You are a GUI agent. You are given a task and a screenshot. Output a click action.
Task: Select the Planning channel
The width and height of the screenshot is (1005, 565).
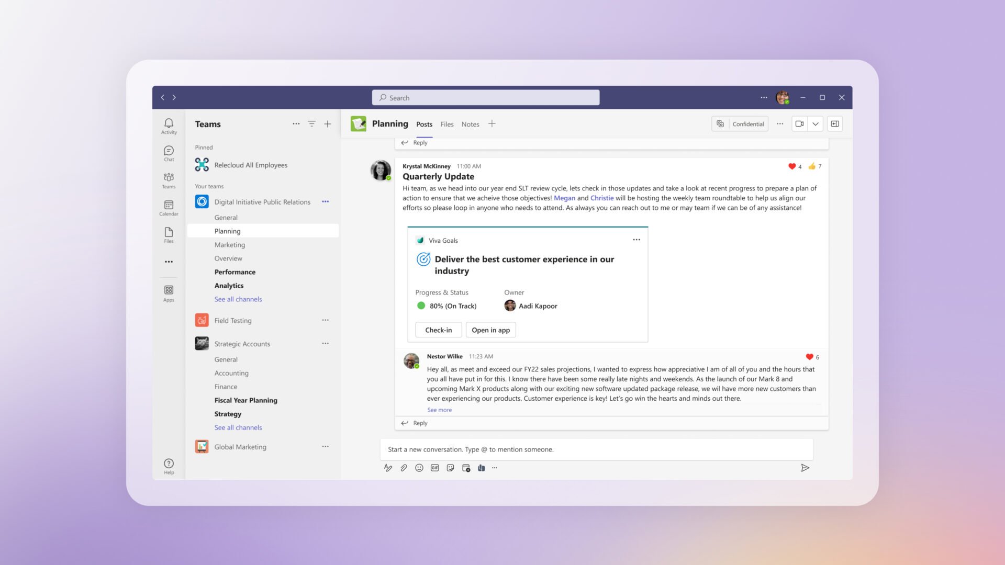point(263,231)
